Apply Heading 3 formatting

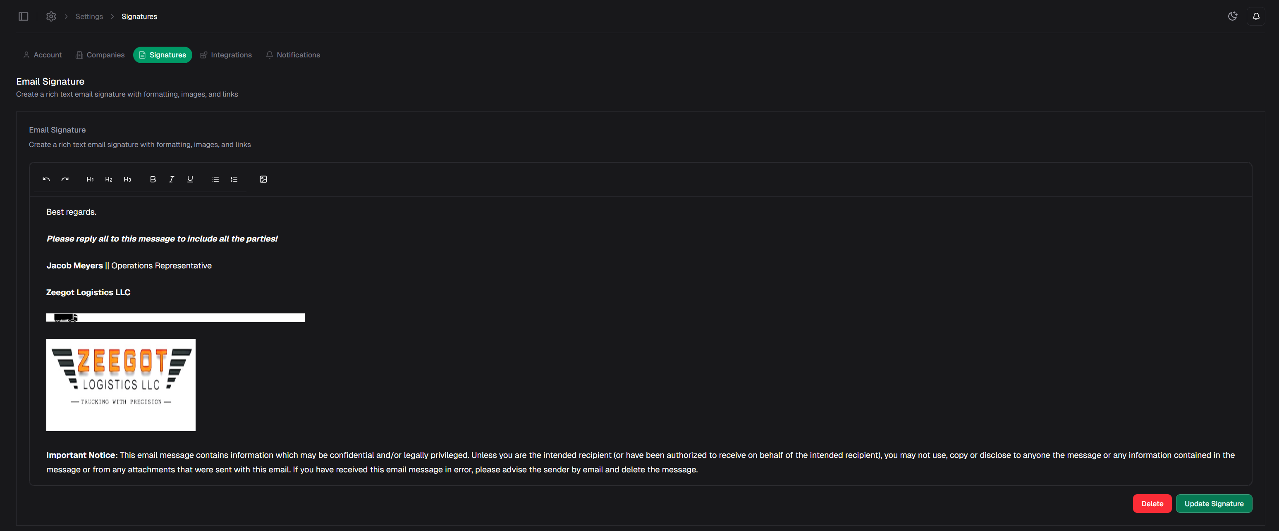click(127, 180)
